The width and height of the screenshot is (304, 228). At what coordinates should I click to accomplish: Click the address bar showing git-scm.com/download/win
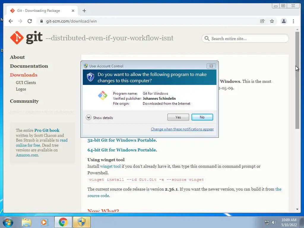point(147,21)
